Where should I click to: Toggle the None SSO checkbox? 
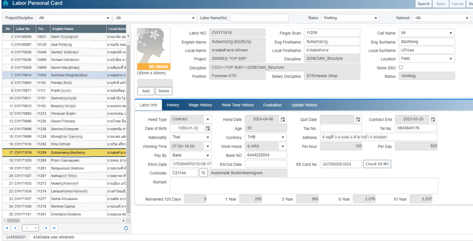pyautogui.click(x=401, y=68)
